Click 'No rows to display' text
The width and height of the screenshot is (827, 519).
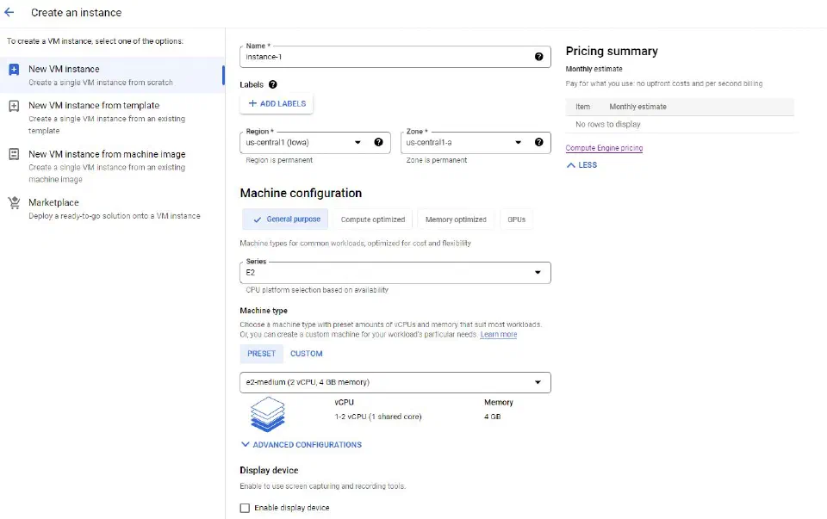[608, 124]
